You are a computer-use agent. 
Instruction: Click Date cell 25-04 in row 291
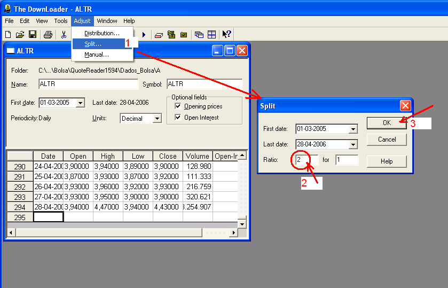[x=48, y=176]
